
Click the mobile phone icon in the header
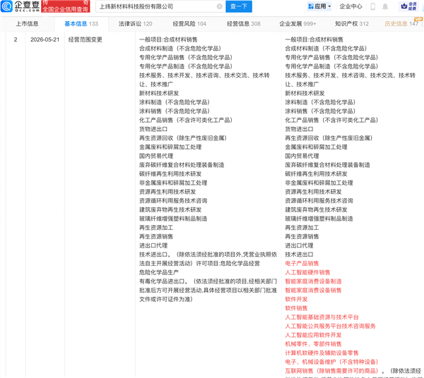click(x=372, y=6)
